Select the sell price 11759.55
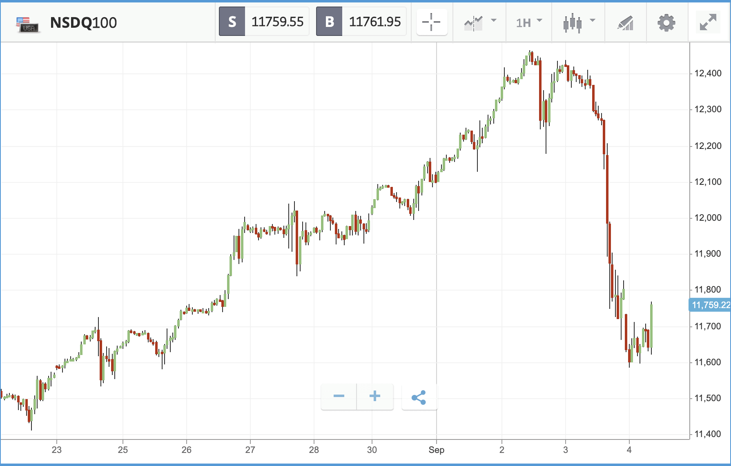The height and width of the screenshot is (466, 731). [x=277, y=22]
